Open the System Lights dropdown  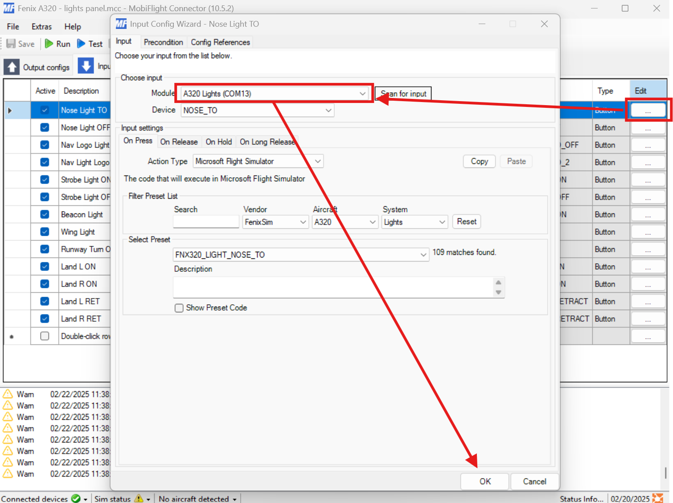point(414,222)
